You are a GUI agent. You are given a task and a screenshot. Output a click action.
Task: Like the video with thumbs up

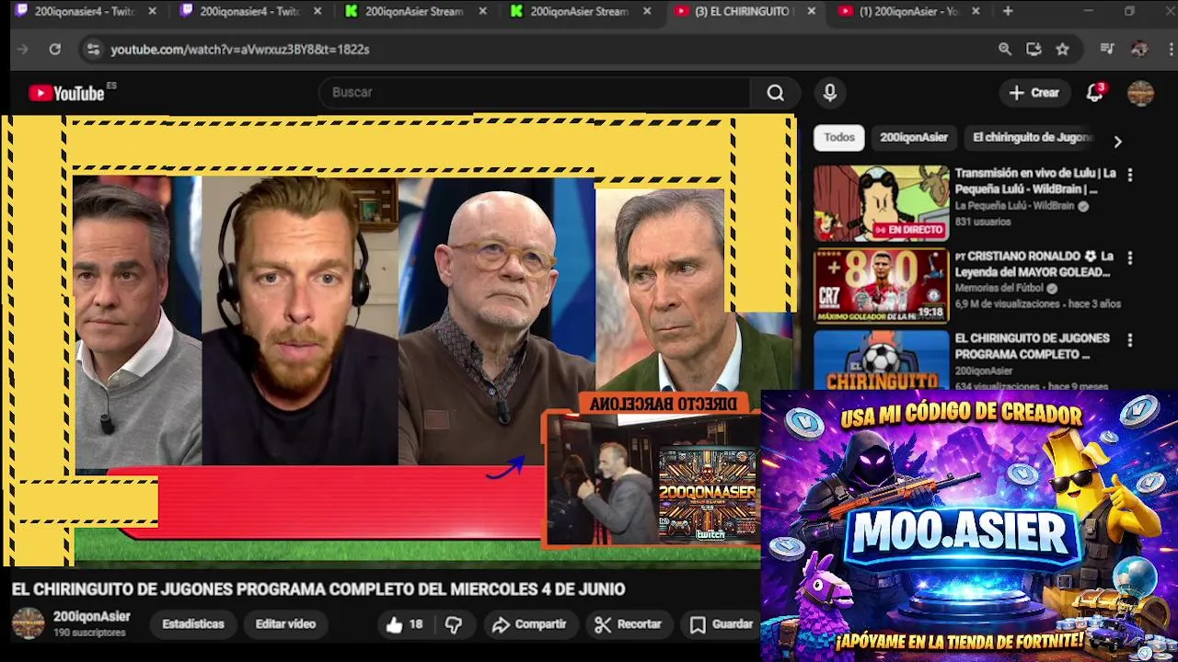point(404,624)
